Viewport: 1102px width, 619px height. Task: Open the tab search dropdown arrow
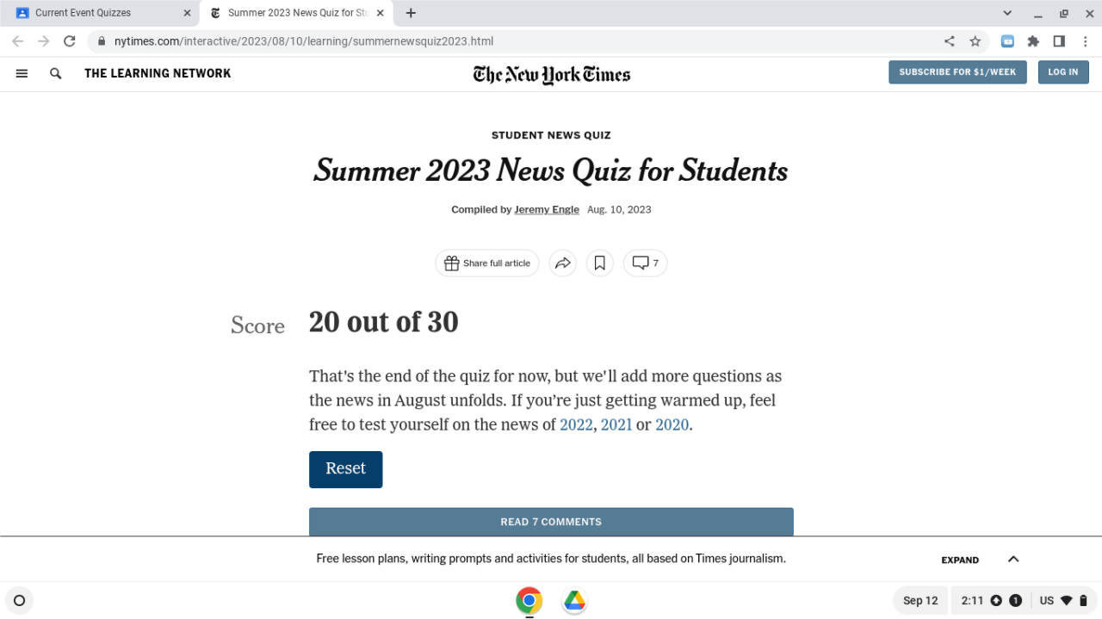click(x=1007, y=13)
